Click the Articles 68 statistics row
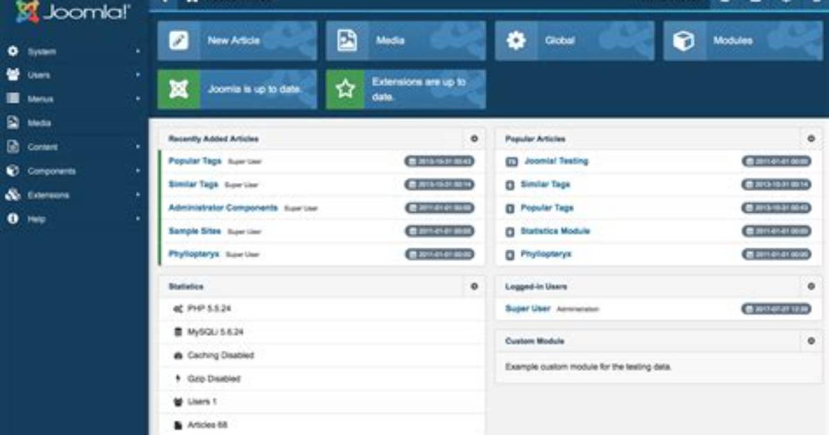 pos(322,425)
